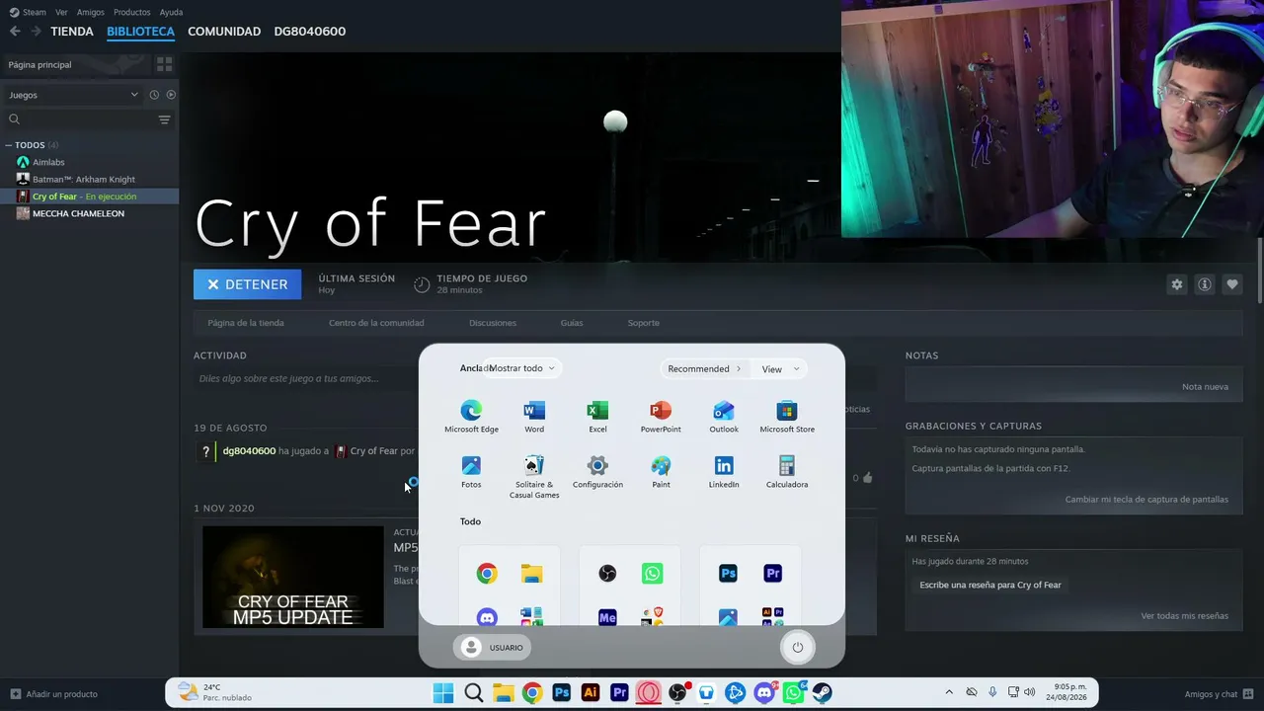
Task: Open Cambiar mi tecla de captura link
Action: [1146, 500]
